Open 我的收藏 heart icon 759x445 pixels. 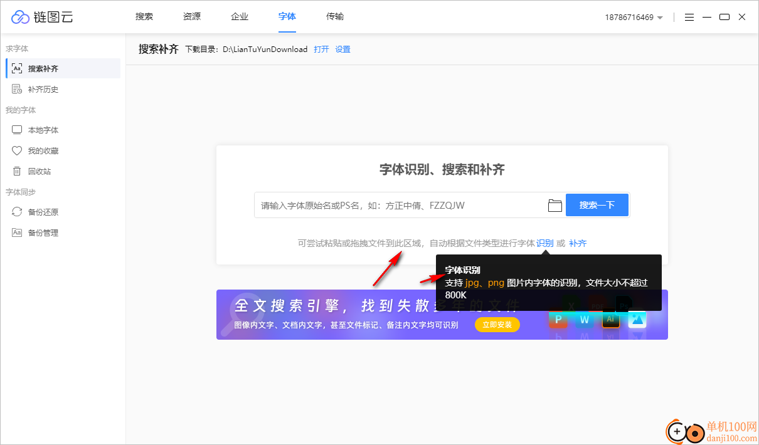[17, 150]
